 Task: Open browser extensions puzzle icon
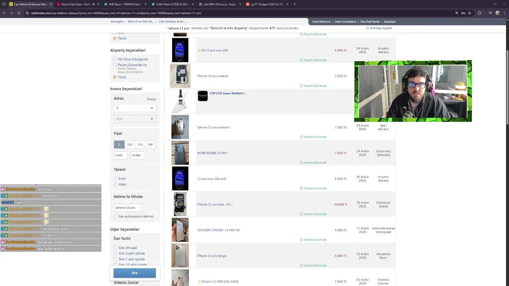pyautogui.click(x=480, y=13)
